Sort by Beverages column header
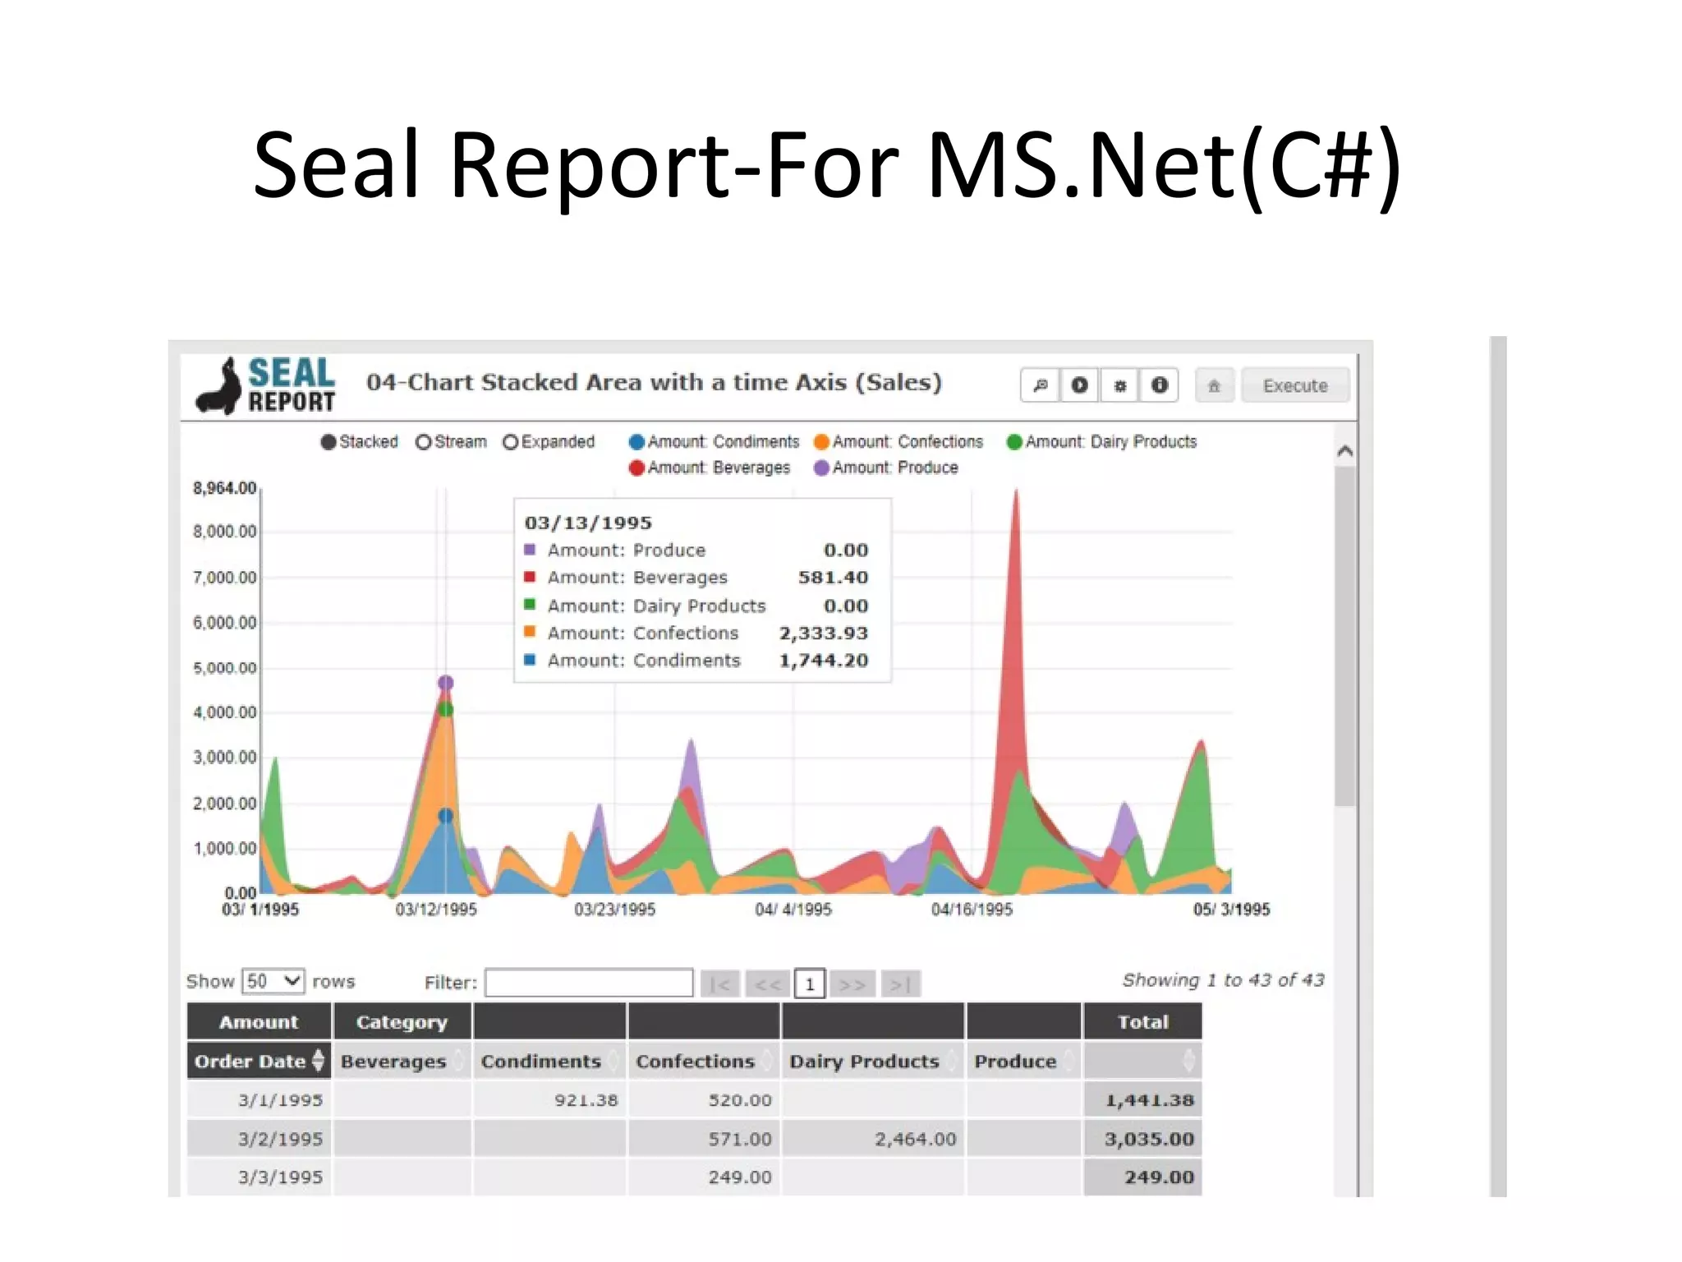 (x=402, y=1061)
